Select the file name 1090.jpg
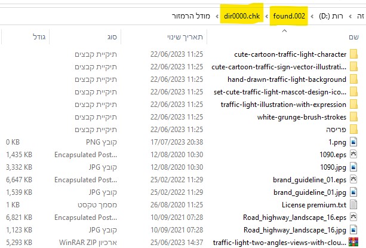Image resolution: width=366 pixels, height=248 pixels. 333,167
